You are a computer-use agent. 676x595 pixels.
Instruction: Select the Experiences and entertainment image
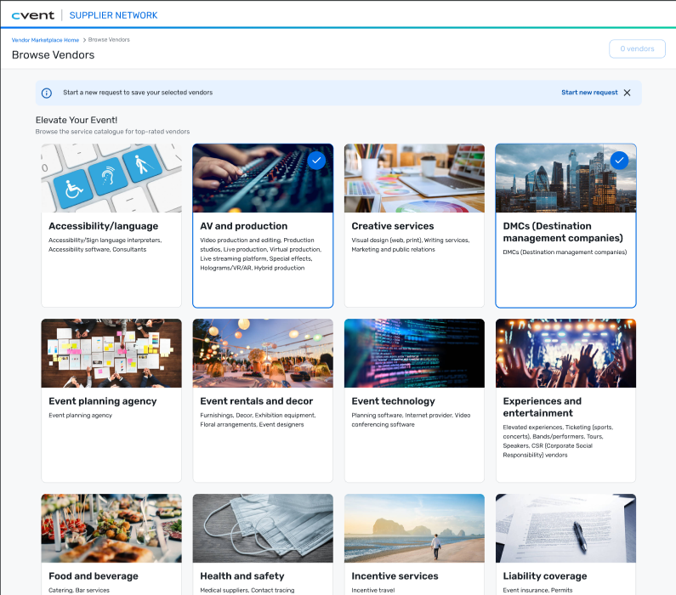point(565,354)
